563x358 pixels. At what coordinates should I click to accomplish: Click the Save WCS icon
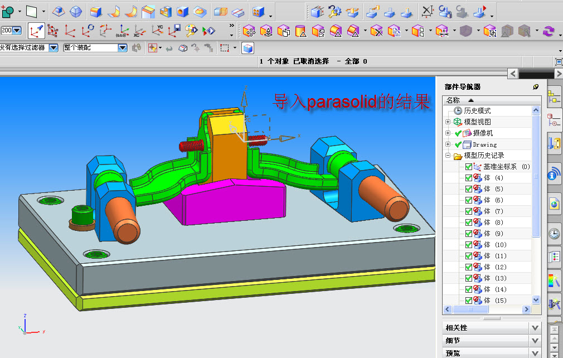(174, 31)
